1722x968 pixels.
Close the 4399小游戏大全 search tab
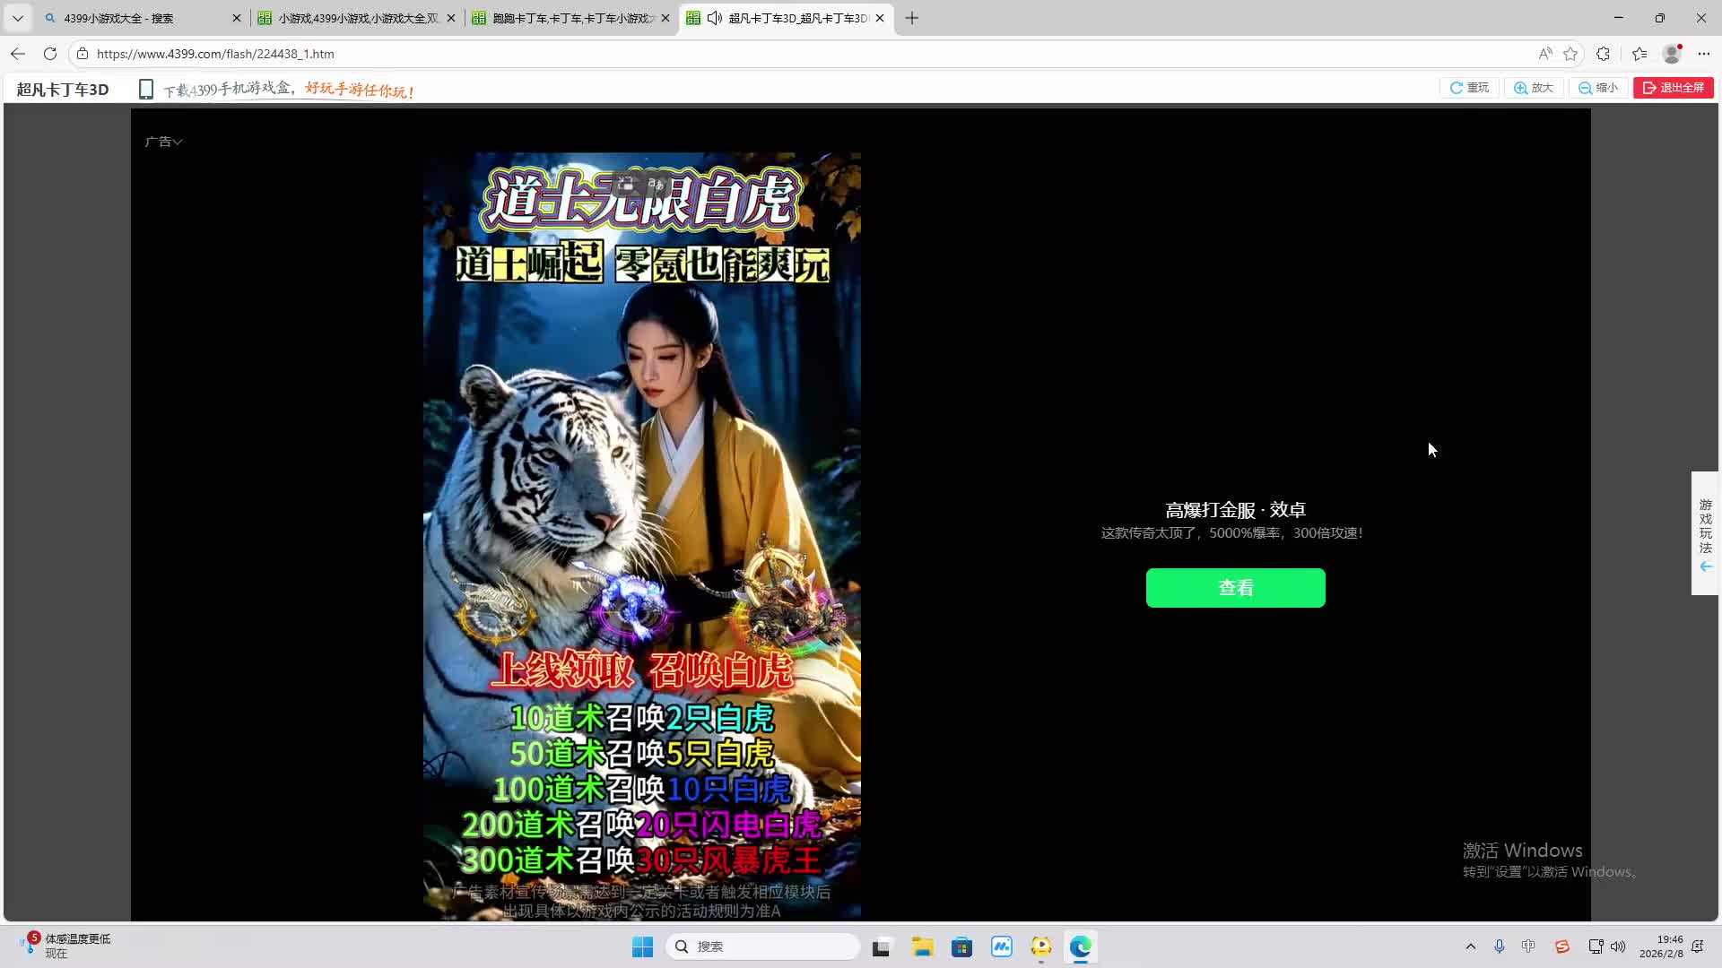pyautogui.click(x=237, y=18)
